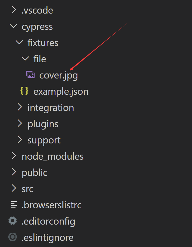Click the .editorconfig gear icon
The width and height of the screenshot is (192, 247).
click(13, 221)
